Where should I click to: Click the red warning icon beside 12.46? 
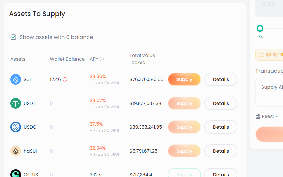tap(65, 79)
